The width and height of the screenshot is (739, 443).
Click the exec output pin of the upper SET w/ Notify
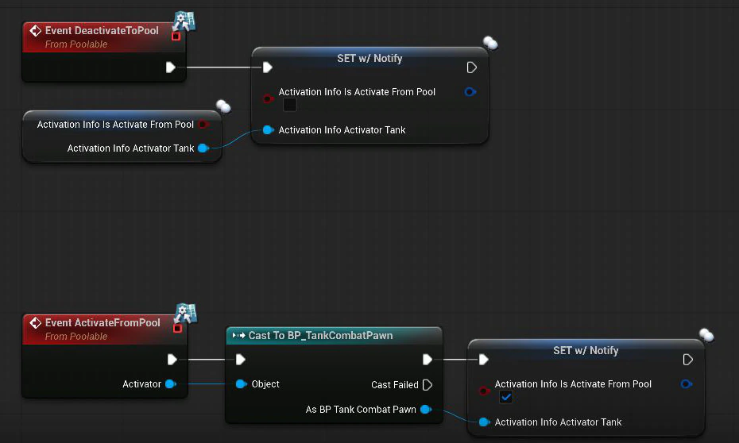pos(471,67)
